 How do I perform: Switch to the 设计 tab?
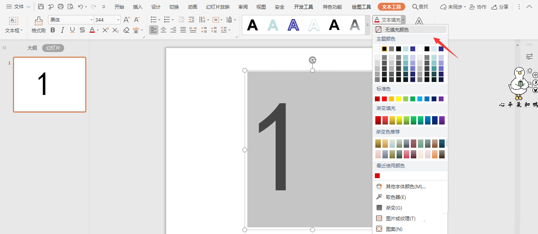click(156, 7)
